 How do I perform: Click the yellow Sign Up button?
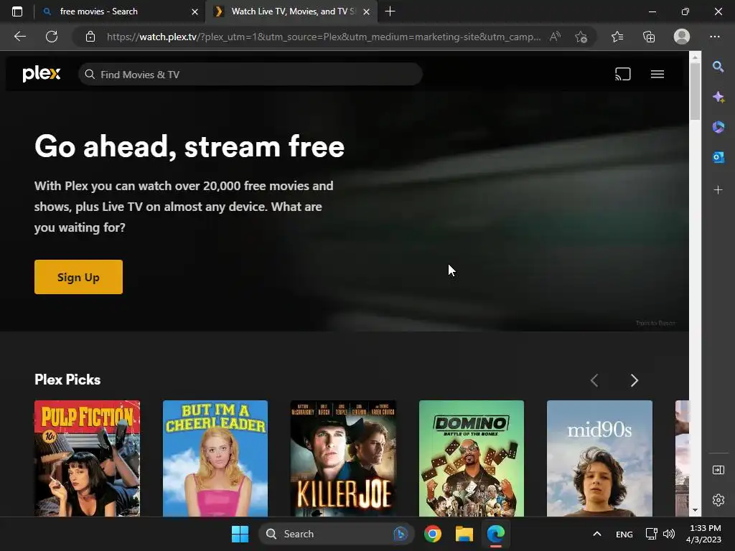(78, 277)
